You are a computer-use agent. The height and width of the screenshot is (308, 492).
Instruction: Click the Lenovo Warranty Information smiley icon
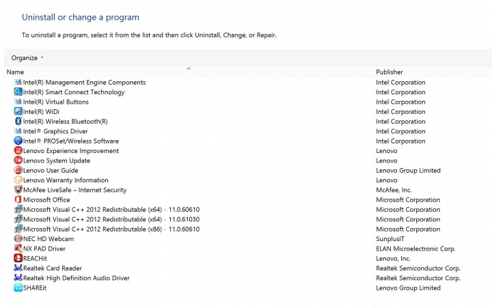pyautogui.click(x=18, y=180)
